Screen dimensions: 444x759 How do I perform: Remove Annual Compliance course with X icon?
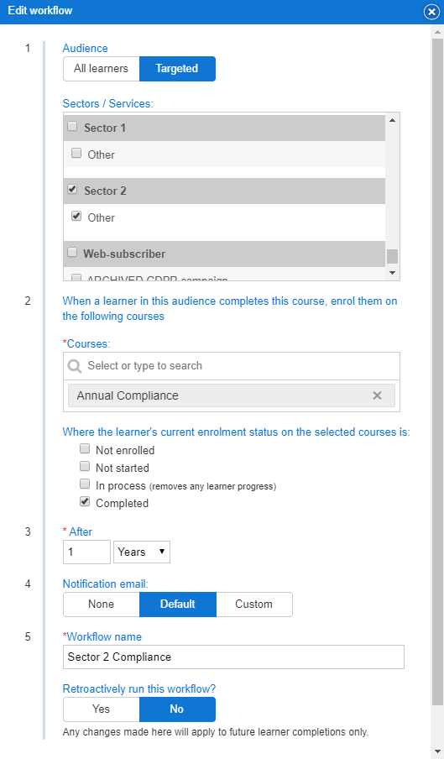click(x=377, y=395)
